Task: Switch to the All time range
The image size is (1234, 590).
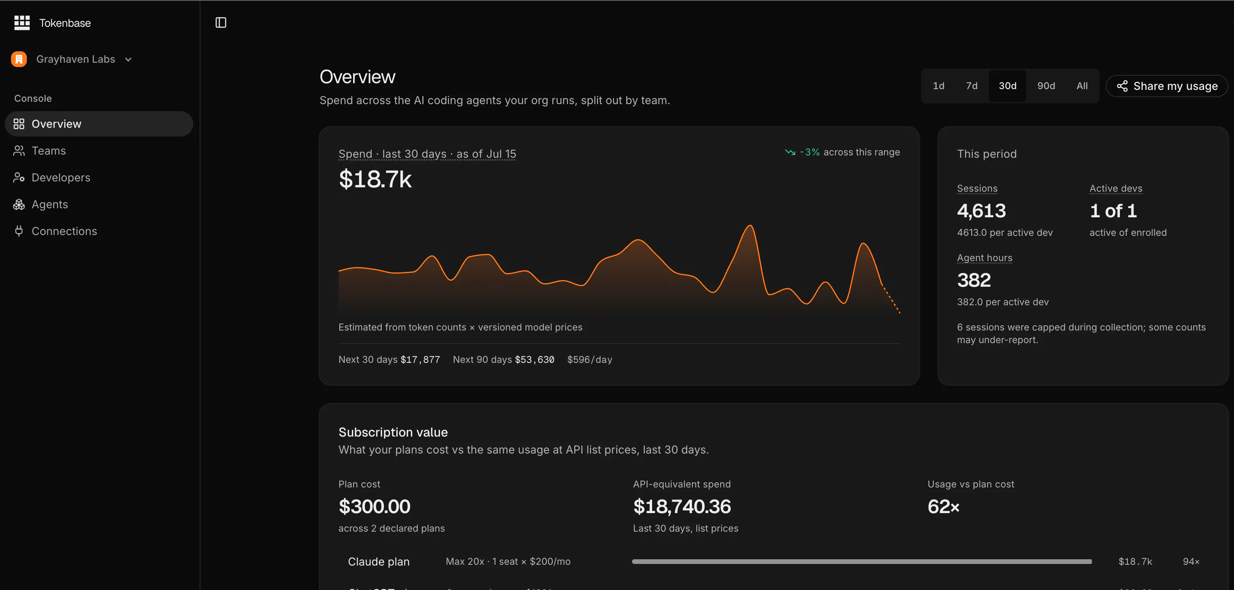Action: point(1082,86)
